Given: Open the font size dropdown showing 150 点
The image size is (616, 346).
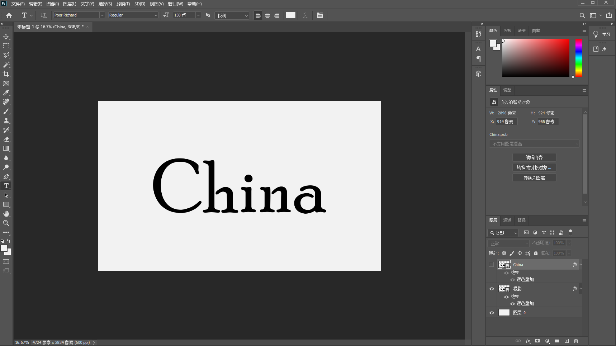Looking at the screenshot, I should 198,15.
